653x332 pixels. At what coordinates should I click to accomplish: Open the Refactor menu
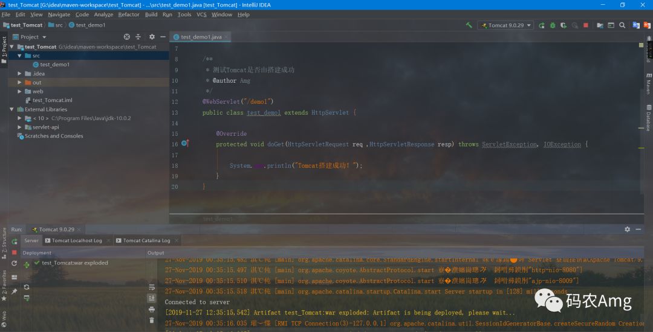(x=129, y=14)
